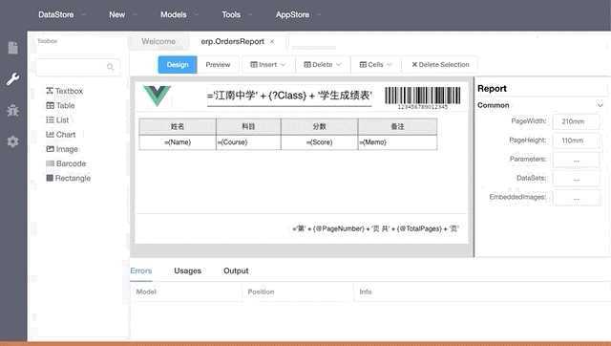
Task: Close the erp.OrdersReport tab
Action: point(272,41)
